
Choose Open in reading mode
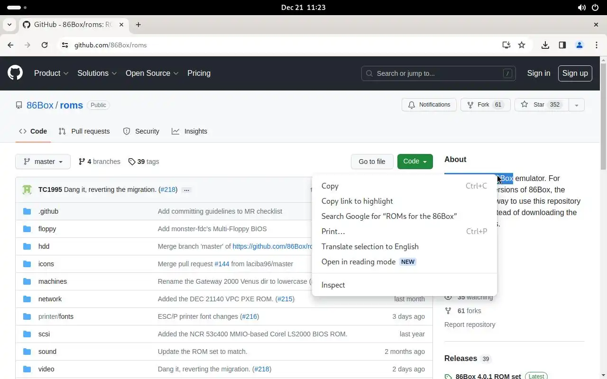point(404,262)
